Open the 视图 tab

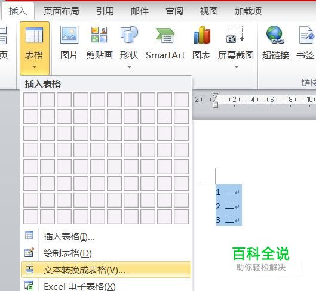pos(209,11)
